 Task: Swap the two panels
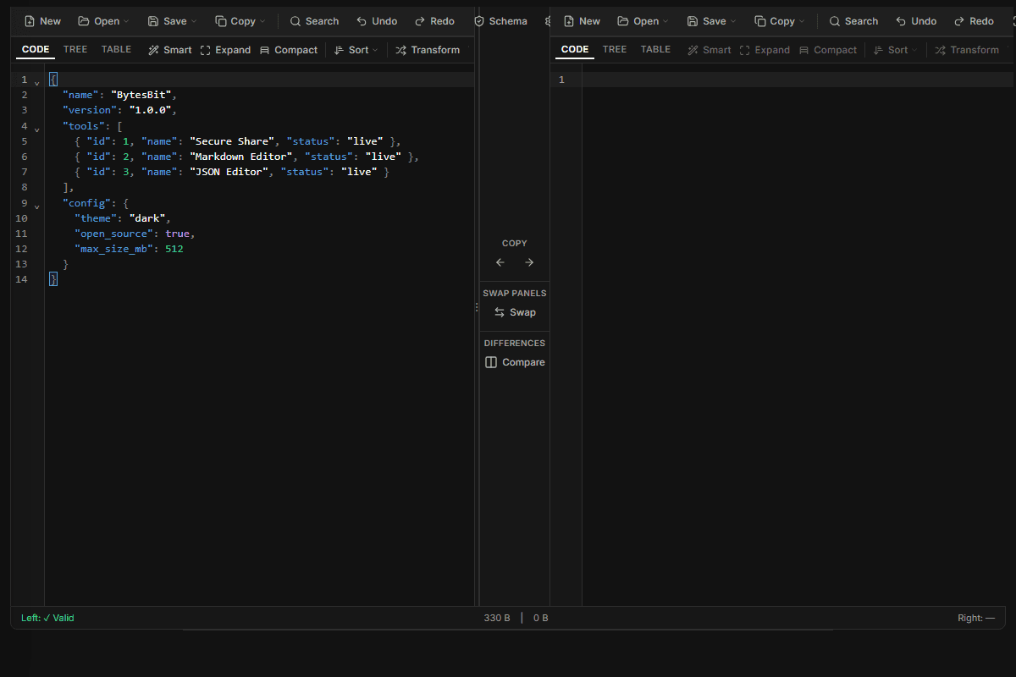(x=515, y=312)
